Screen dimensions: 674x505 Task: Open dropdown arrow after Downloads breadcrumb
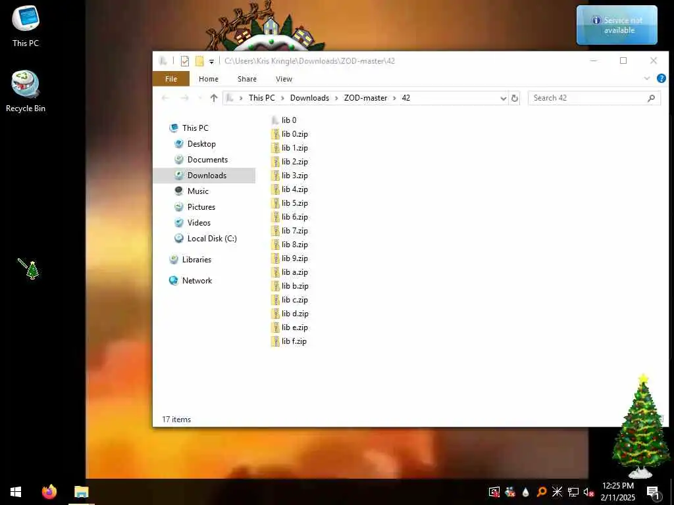pos(336,99)
